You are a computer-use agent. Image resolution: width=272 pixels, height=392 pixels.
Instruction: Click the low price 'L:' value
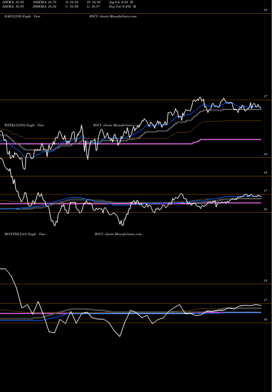click(94, 7)
